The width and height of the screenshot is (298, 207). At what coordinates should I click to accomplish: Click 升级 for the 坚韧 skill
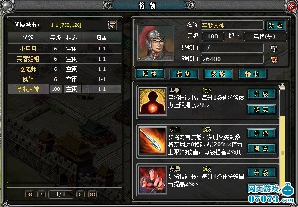tap(262, 94)
